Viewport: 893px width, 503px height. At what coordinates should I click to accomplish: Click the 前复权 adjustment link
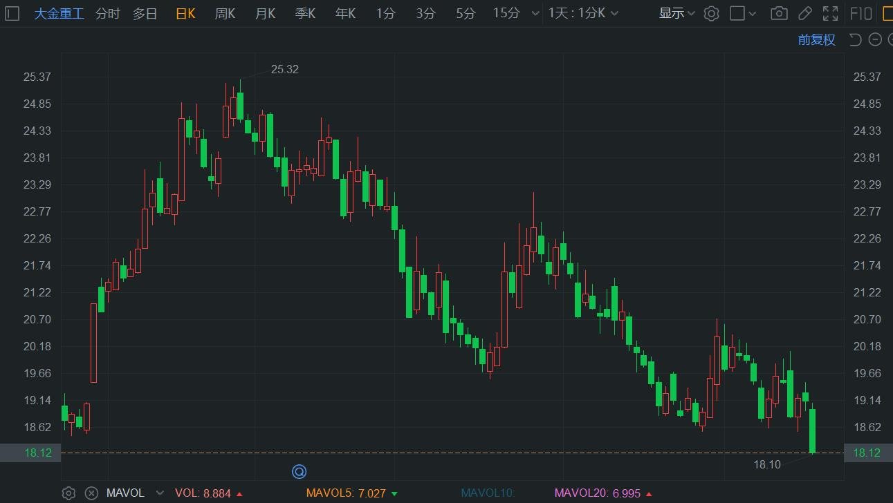816,39
